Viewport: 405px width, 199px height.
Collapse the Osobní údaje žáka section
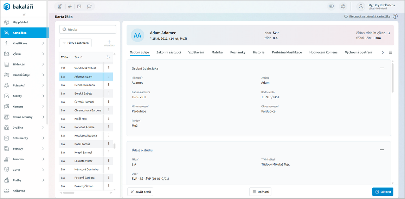point(382,68)
